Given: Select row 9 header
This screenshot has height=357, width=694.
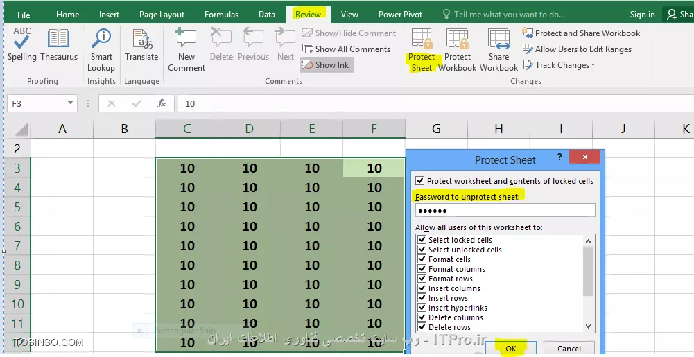Looking at the screenshot, I should 17,284.
